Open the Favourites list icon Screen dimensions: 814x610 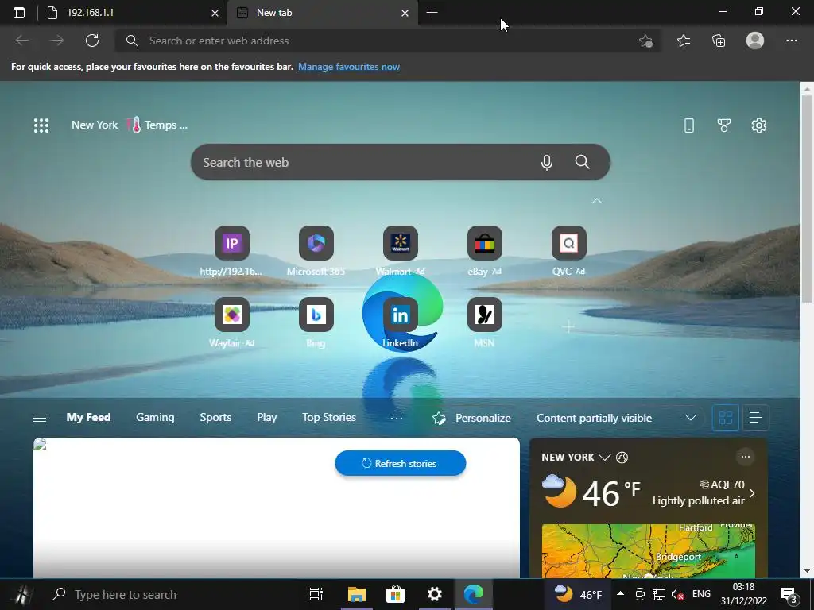point(683,41)
